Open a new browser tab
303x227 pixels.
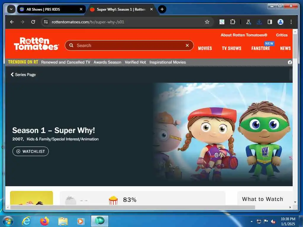(162, 9)
